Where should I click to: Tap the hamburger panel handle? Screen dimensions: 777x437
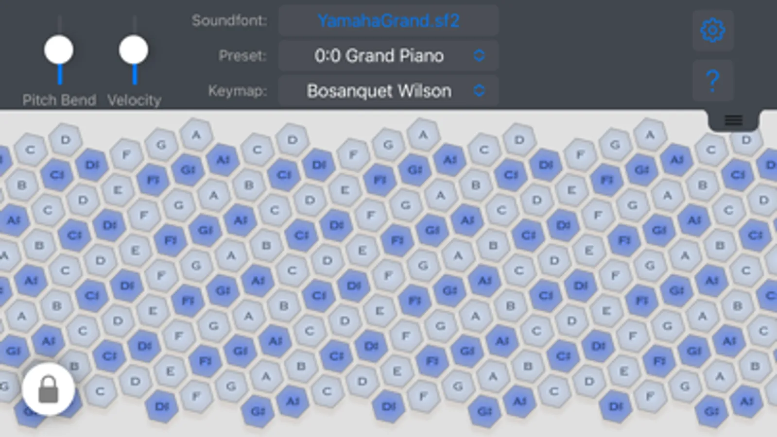tap(733, 120)
